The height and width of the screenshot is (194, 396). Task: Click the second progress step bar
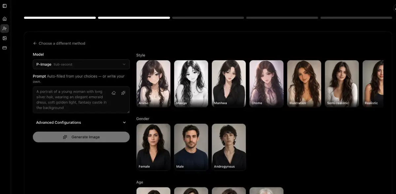[134, 18]
